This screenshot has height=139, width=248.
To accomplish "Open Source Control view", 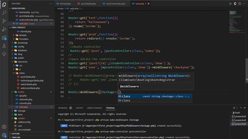I will click(4, 21).
